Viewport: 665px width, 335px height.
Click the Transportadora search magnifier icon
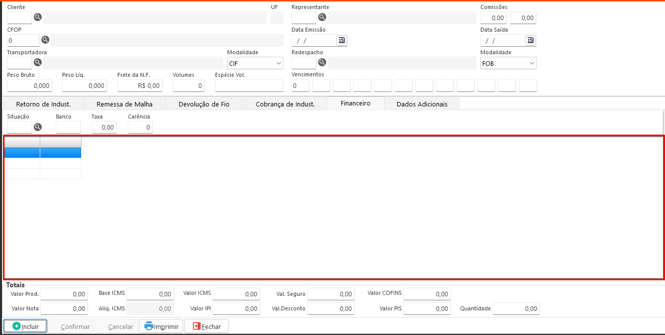click(38, 63)
